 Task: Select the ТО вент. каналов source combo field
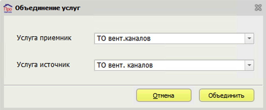pyautogui.click(x=174, y=65)
